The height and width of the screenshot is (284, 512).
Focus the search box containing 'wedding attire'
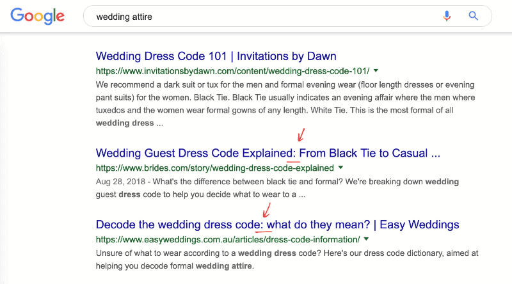pos(256,17)
